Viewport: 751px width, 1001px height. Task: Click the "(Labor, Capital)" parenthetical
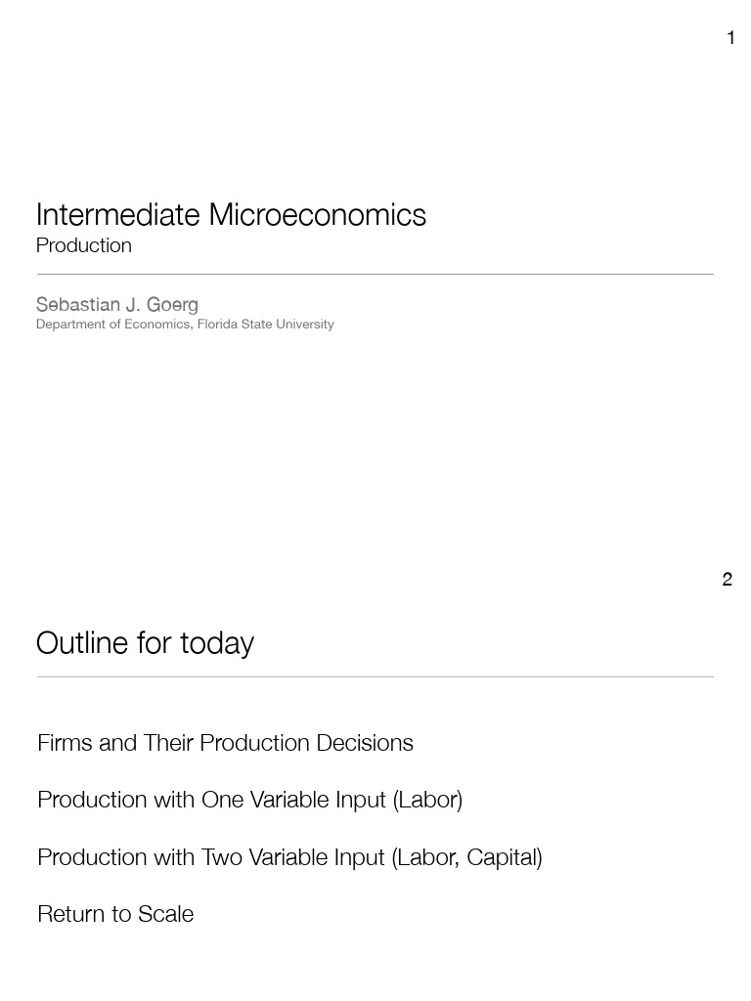[466, 857]
